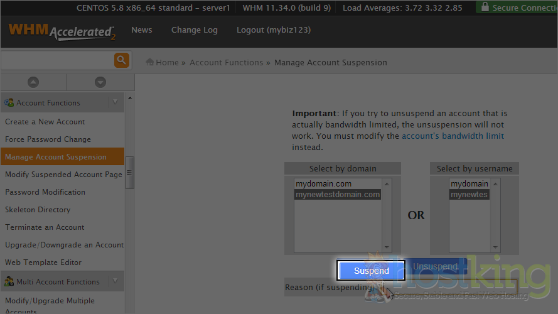Click the orange search magnifier icon
The height and width of the screenshot is (314, 558).
[x=121, y=60]
